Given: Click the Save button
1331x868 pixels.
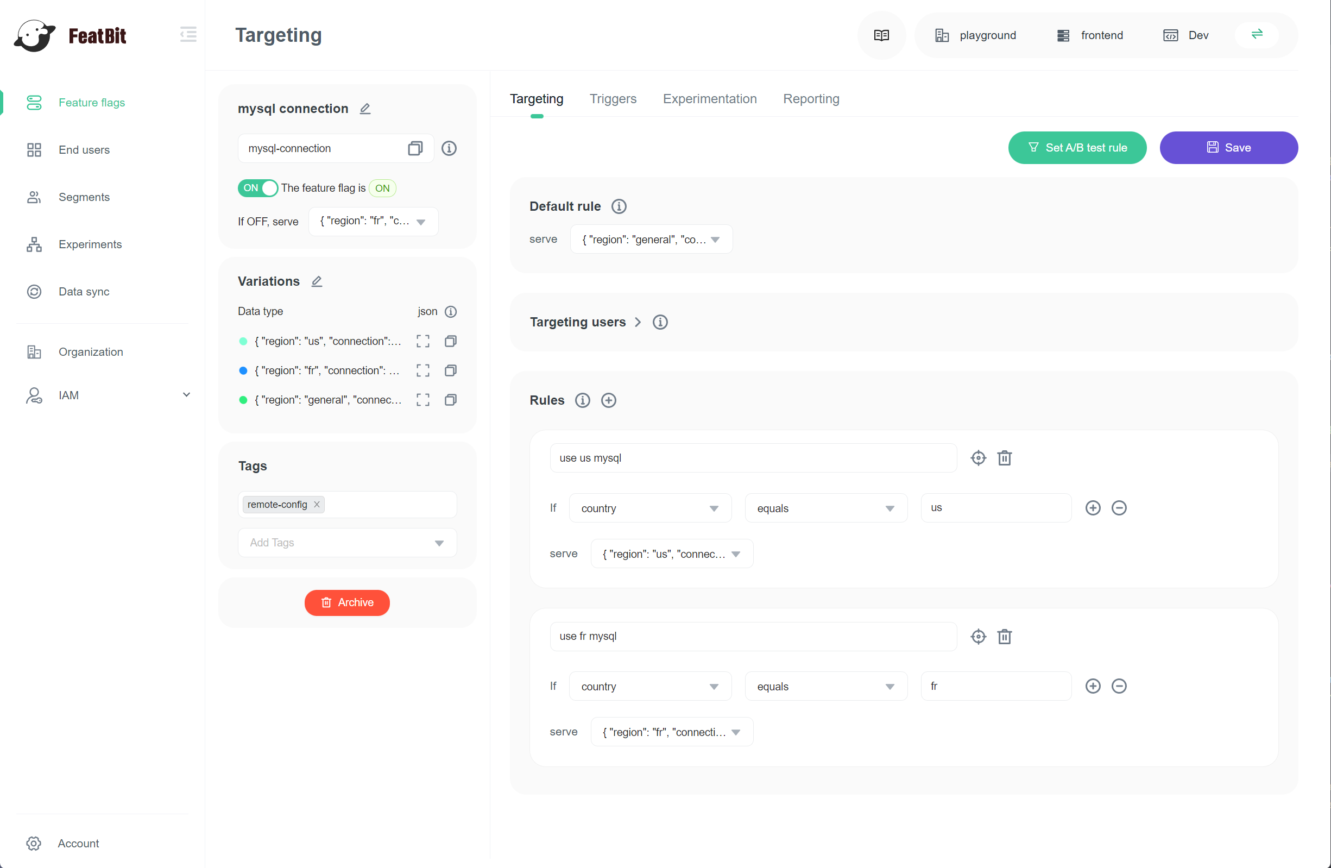Looking at the screenshot, I should pyautogui.click(x=1229, y=148).
